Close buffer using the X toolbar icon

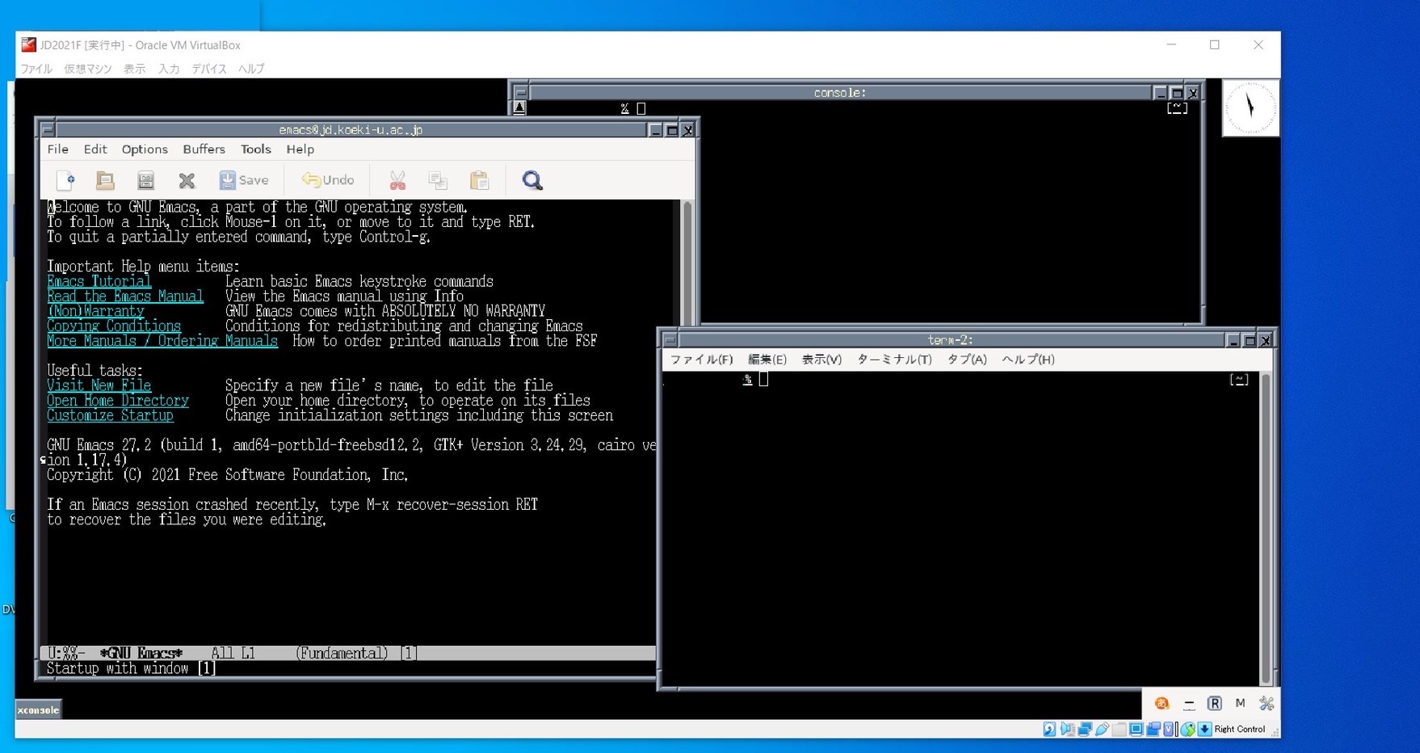click(187, 180)
